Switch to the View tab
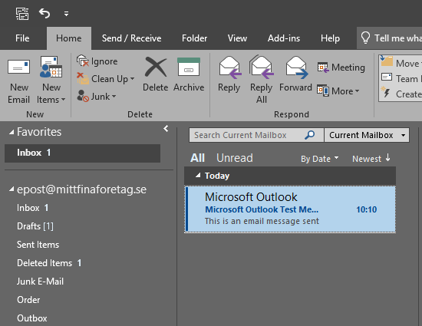The height and width of the screenshot is (326, 422). click(x=237, y=38)
